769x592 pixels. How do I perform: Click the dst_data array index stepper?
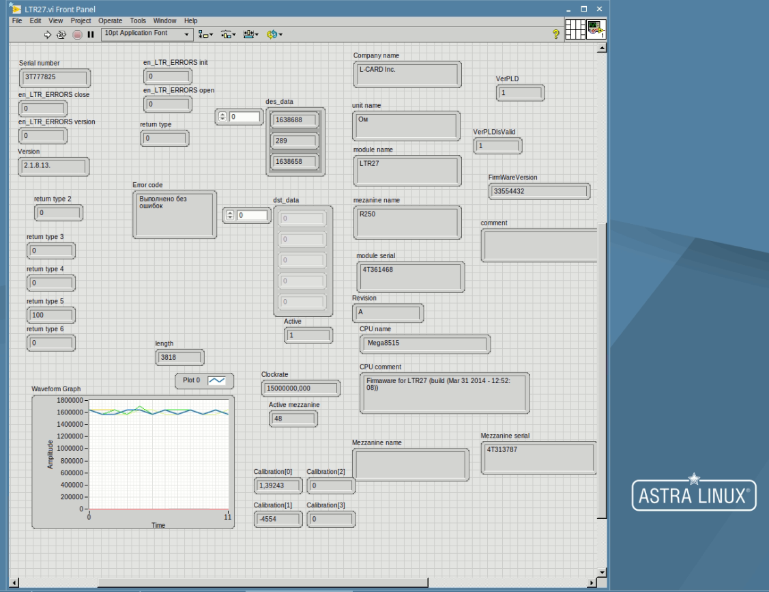pos(230,215)
